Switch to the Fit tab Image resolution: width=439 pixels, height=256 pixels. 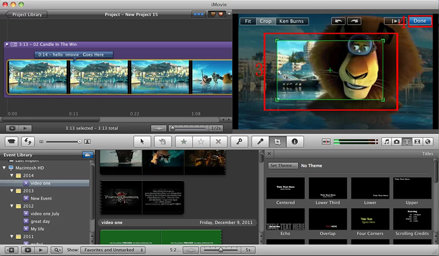click(248, 21)
